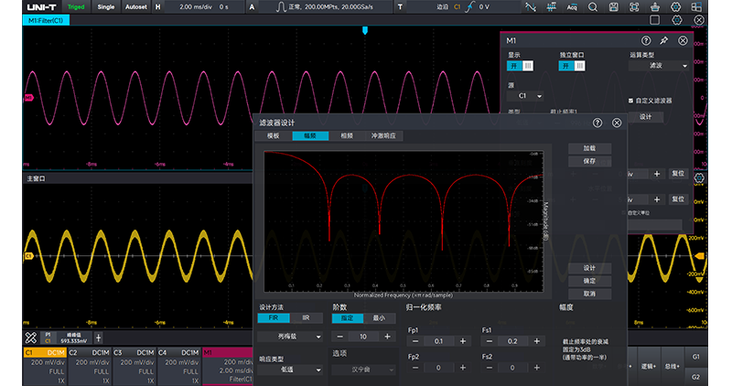
Task: Toggle the M1 independent window switch
Action: pos(573,66)
